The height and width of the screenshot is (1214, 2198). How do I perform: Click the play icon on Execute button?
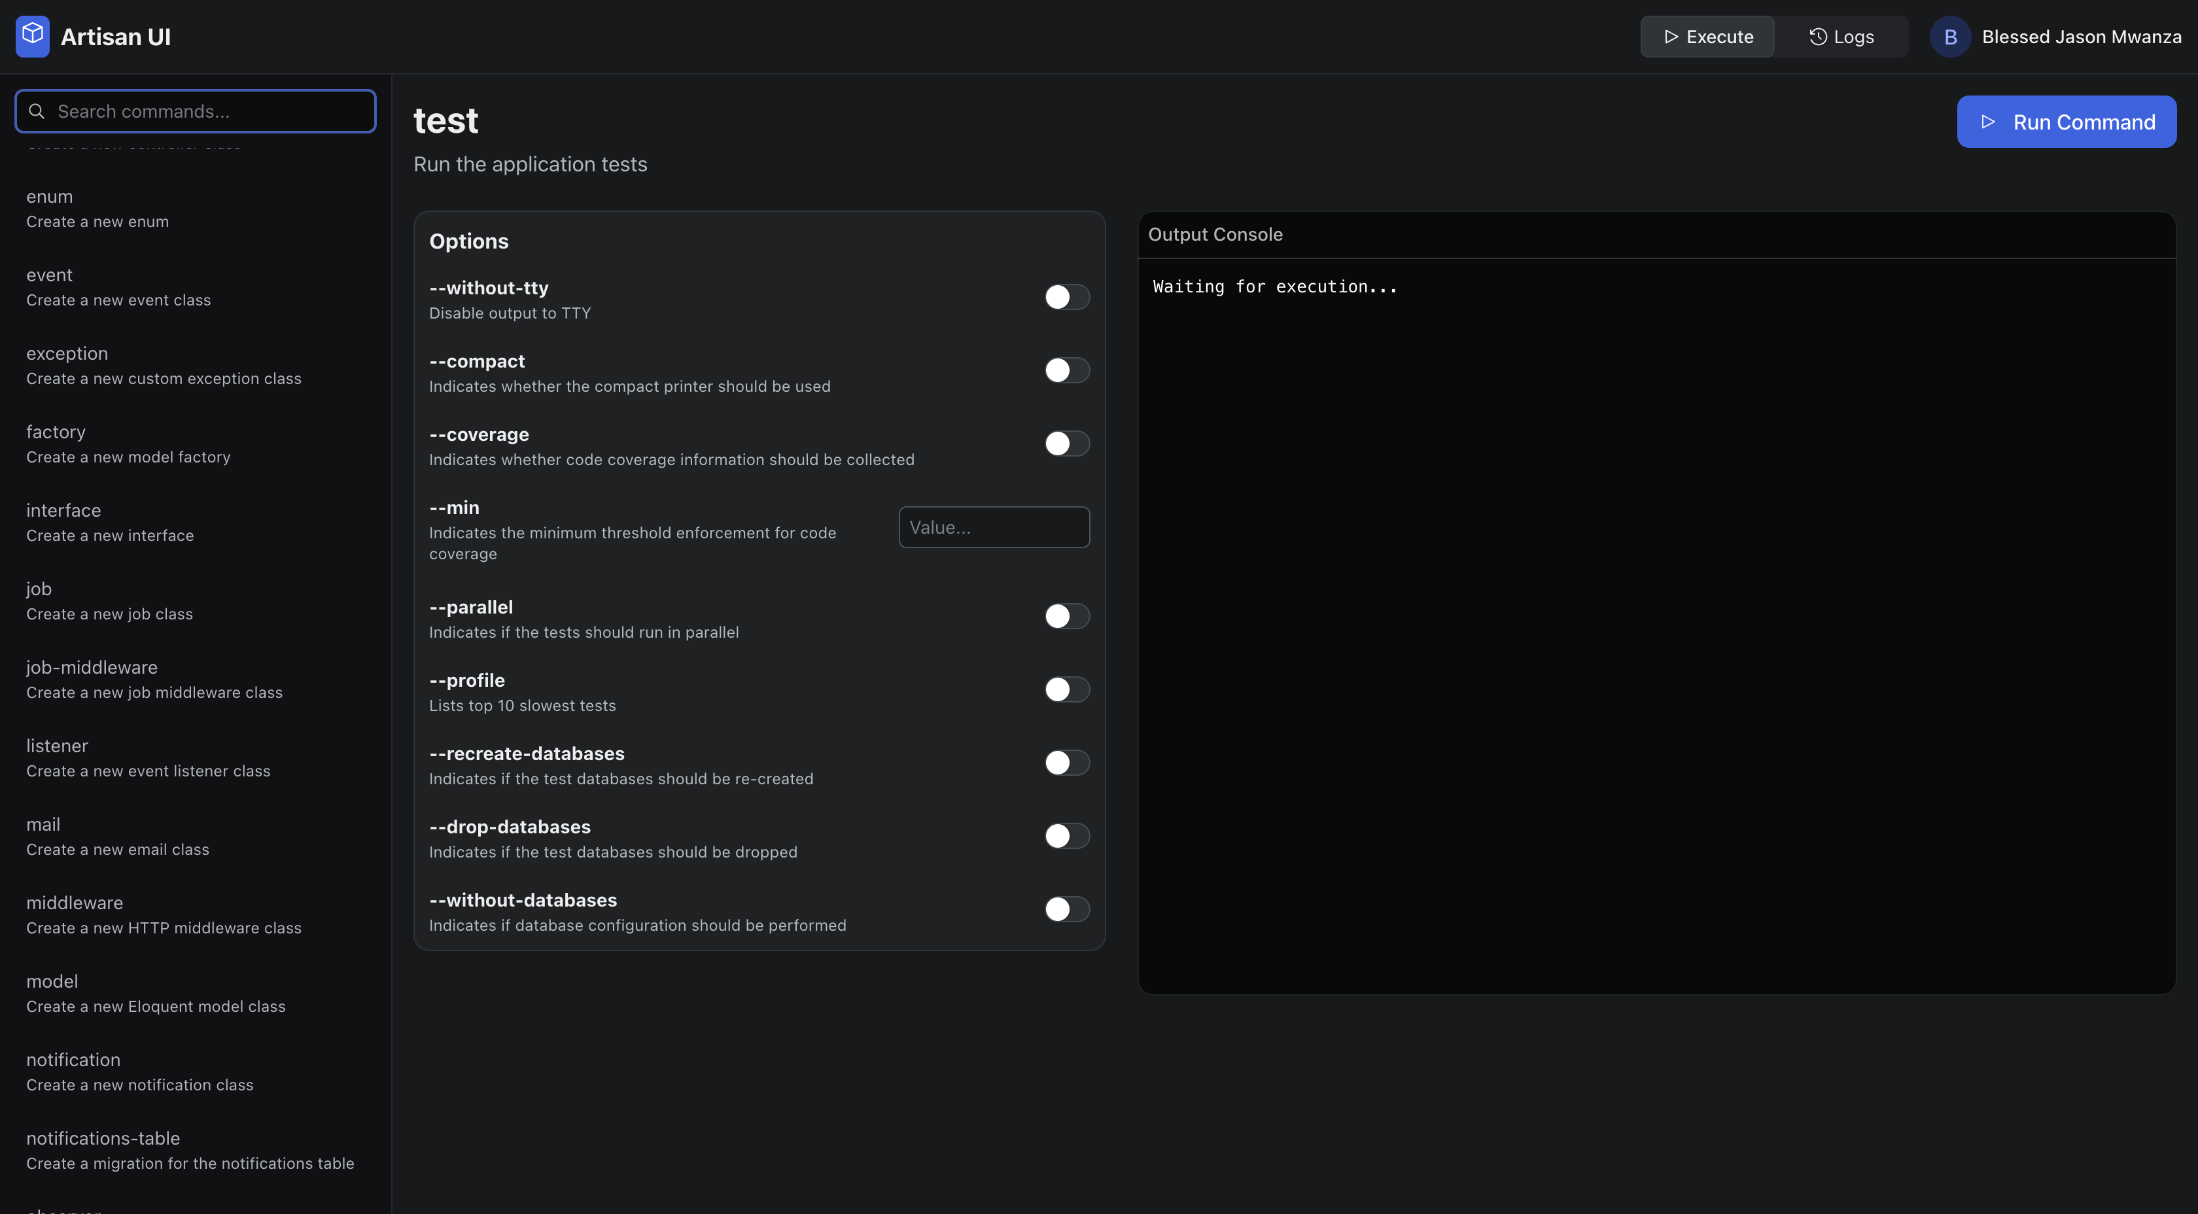coord(1671,36)
